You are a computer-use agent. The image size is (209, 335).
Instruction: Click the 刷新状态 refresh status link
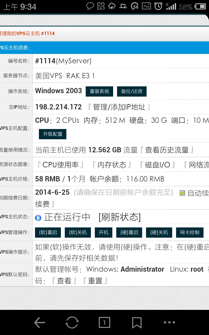click(x=120, y=217)
